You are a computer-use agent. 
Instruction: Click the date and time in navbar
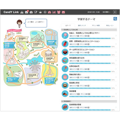tap(93, 12)
